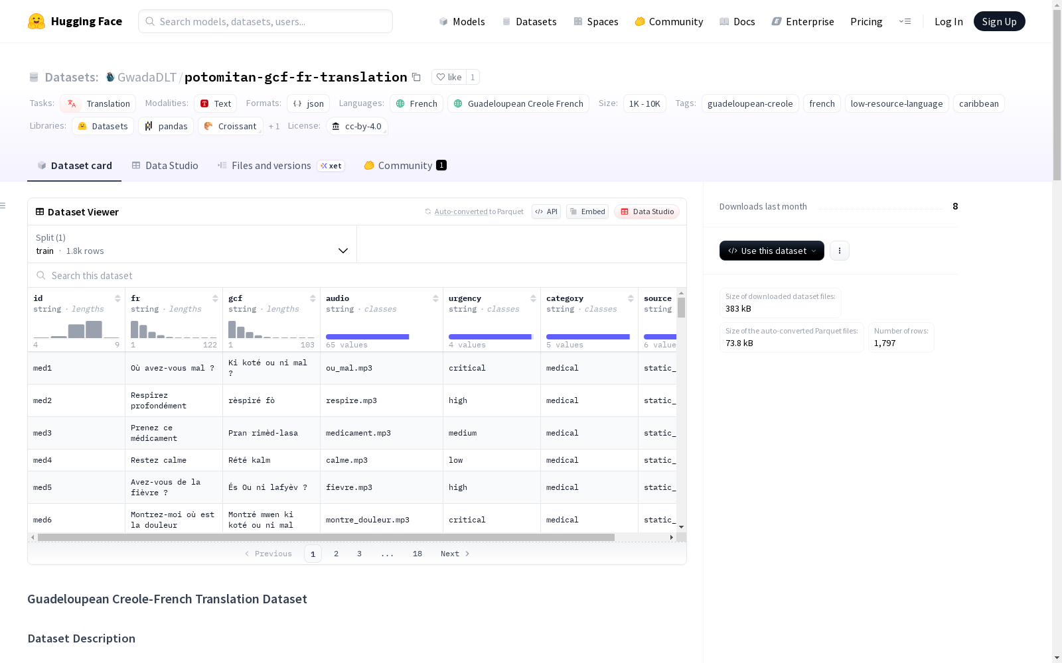The height and width of the screenshot is (663, 1062).
Task: Select the Croissant library tag
Action: coord(230,126)
